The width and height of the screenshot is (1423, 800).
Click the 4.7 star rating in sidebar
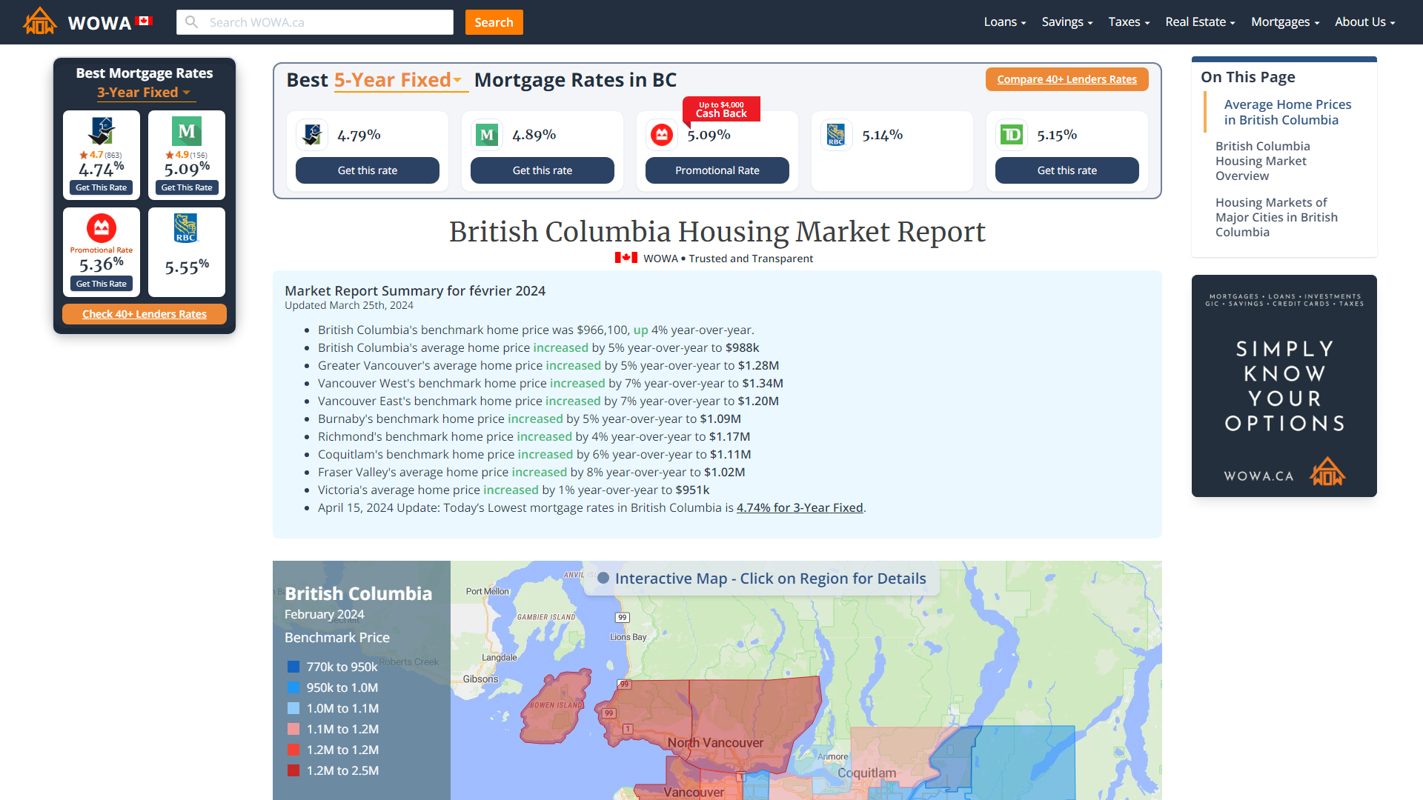tap(100, 155)
